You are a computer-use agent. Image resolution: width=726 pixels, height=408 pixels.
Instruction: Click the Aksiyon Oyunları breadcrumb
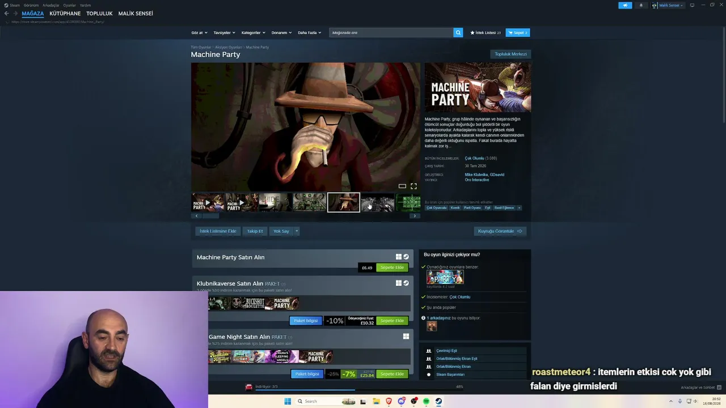[x=229, y=47]
